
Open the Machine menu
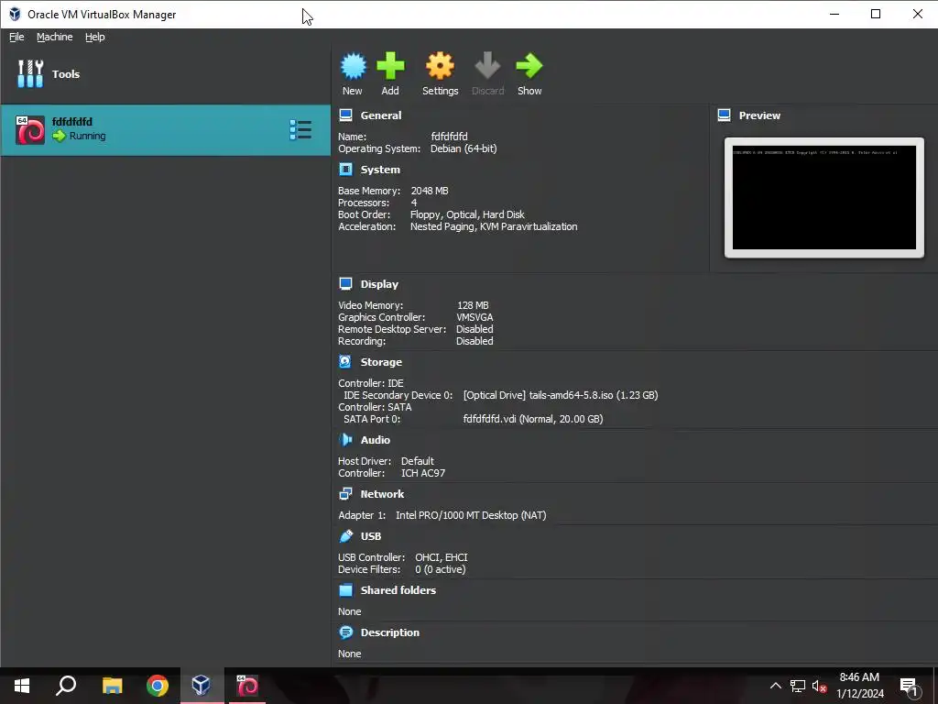54,37
